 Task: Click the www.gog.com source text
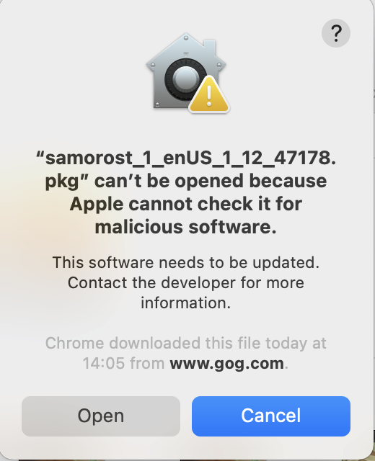click(x=227, y=364)
